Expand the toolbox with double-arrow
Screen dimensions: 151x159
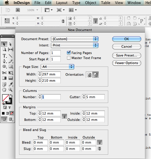click(13, 36)
